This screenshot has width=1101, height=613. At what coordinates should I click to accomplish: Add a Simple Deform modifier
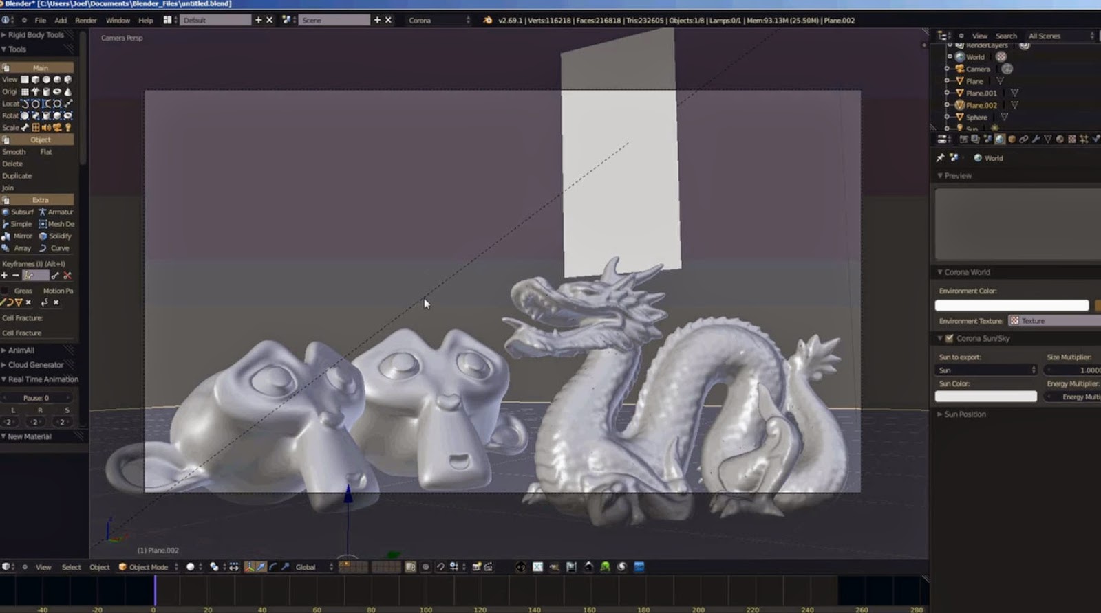(18, 224)
